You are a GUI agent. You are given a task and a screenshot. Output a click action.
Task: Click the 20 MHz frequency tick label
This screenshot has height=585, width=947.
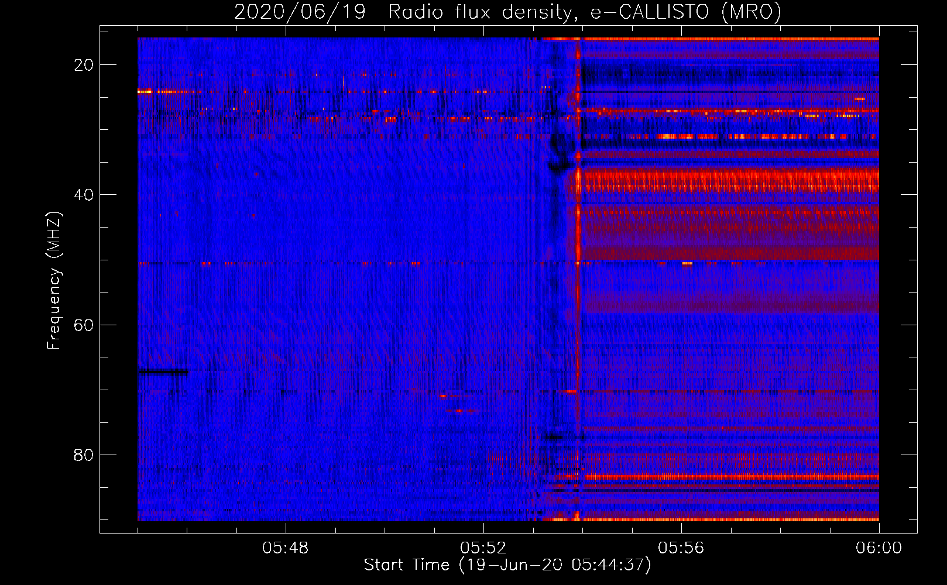pyautogui.click(x=84, y=65)
